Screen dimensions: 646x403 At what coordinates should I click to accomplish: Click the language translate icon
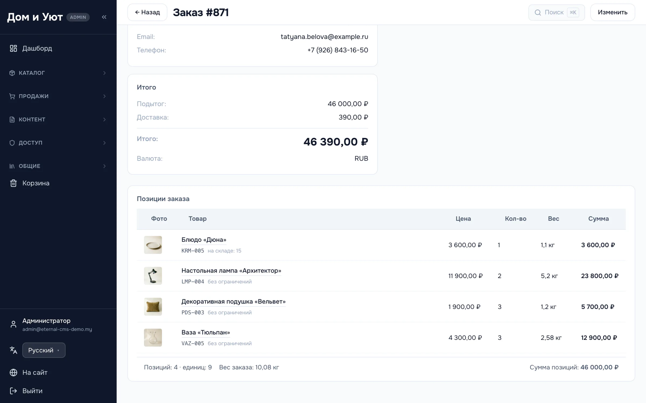point(13,350)
